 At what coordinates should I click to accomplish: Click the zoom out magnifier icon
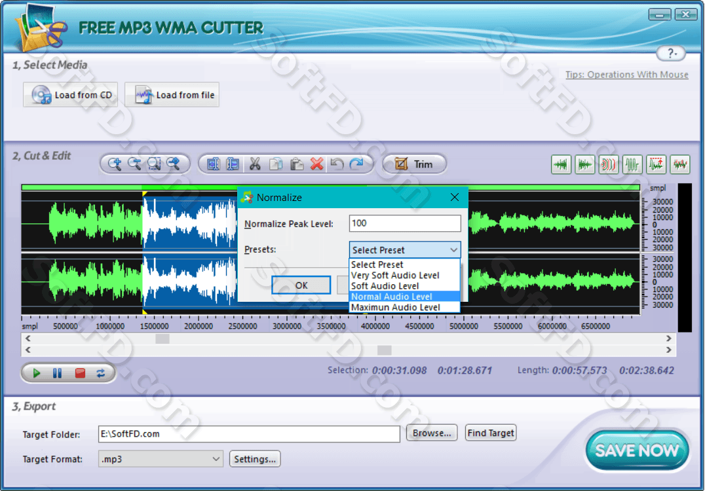(x=134, y=164)
